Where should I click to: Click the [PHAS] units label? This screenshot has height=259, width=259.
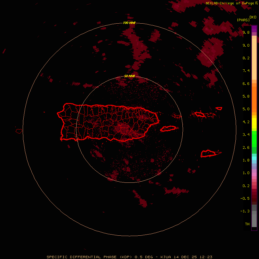243,20
